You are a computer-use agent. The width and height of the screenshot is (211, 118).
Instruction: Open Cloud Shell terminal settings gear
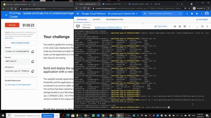pos(180,27)
